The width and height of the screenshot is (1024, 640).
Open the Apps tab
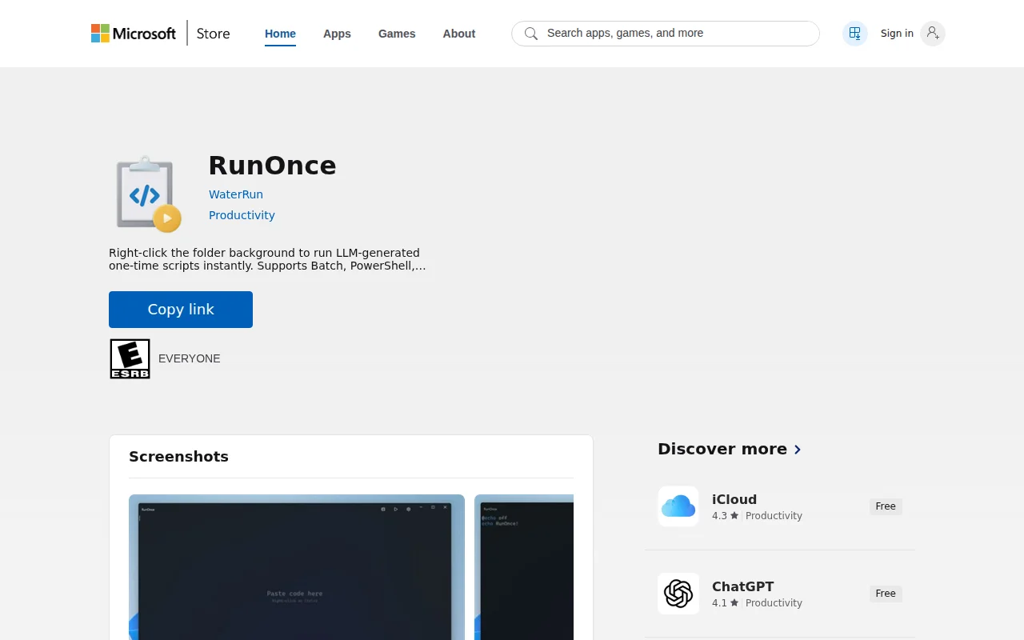pyautogui.click(x=337, y=34)
